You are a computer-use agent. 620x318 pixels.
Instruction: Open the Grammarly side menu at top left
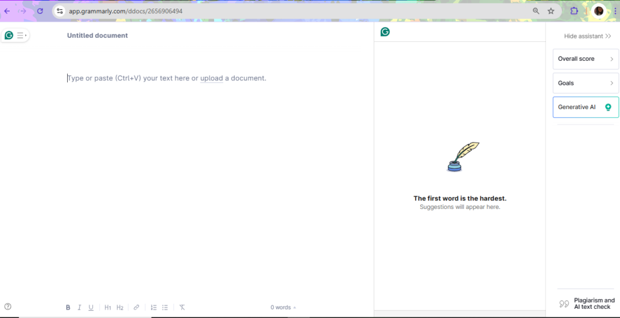click(x=15, y=36)
